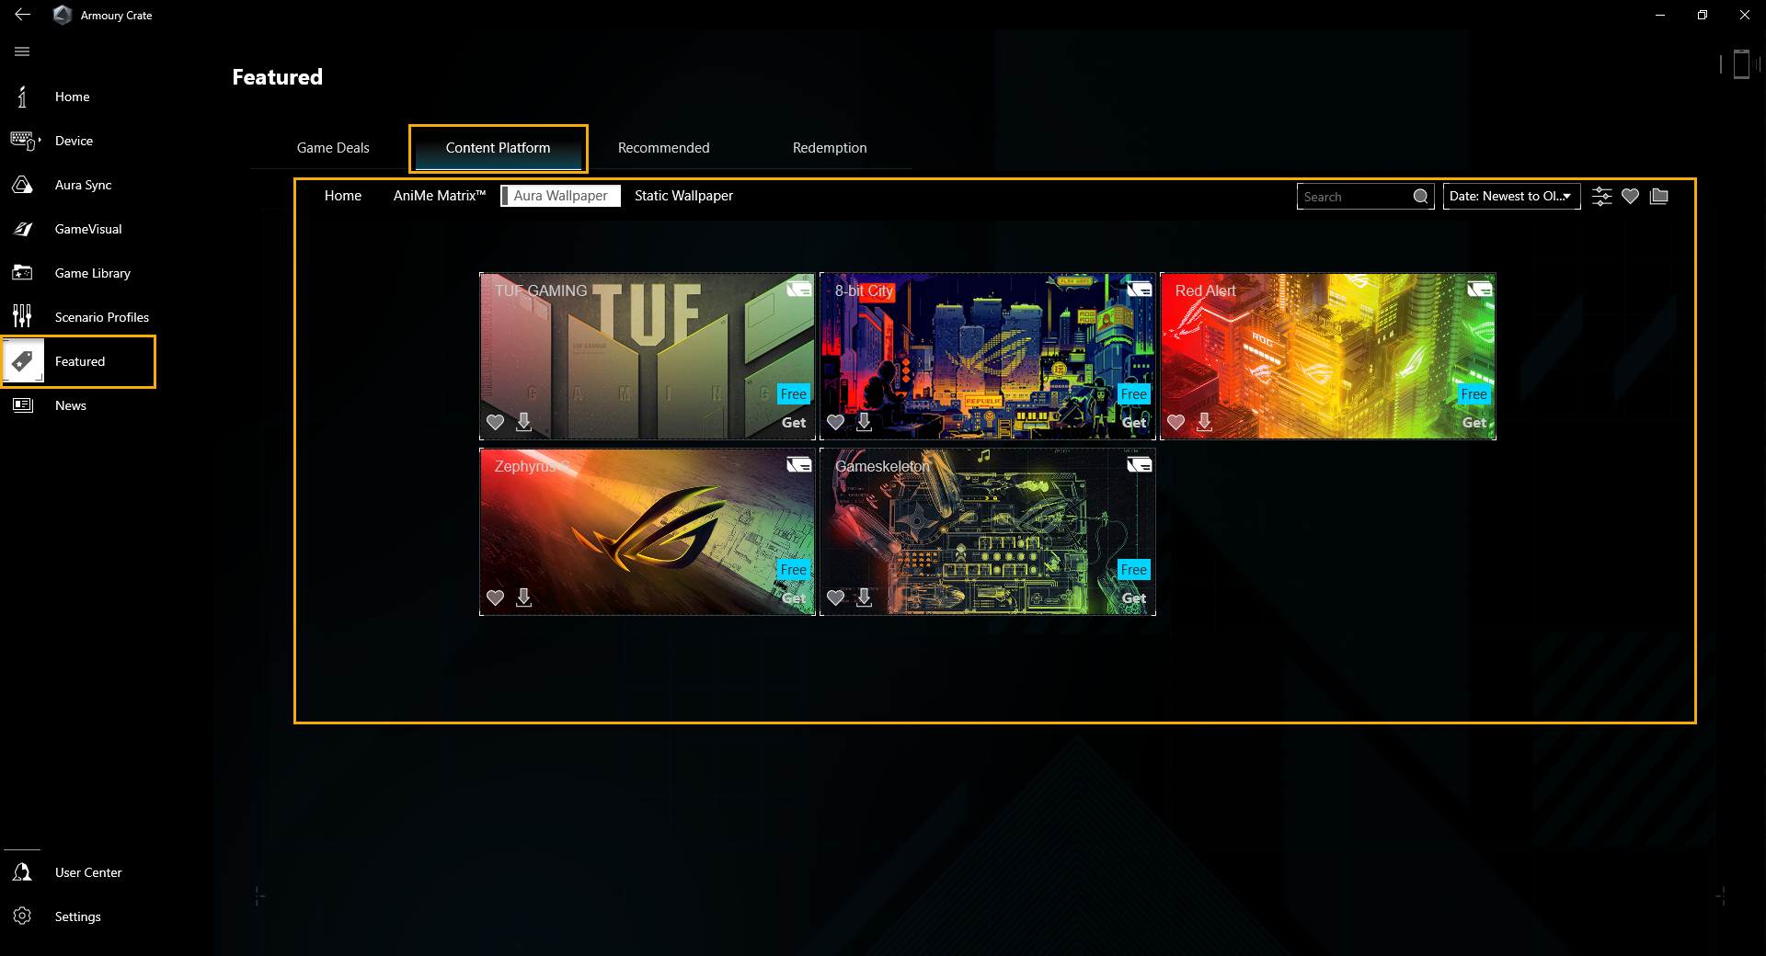Open Settings gear in sidebar
The height and width of the screenshot is (956, 1766).
(x=23, y=916)
